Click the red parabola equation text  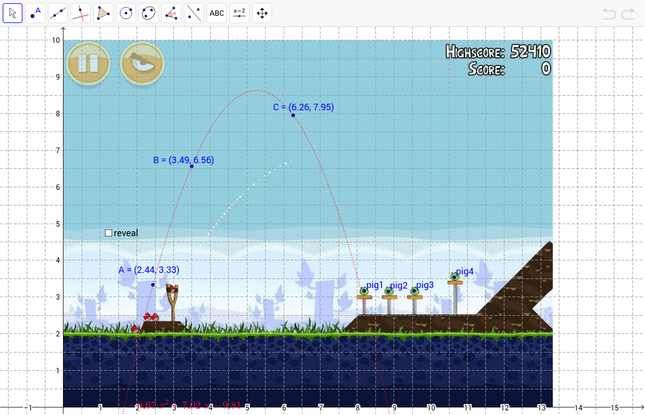[x=185, y=405]
